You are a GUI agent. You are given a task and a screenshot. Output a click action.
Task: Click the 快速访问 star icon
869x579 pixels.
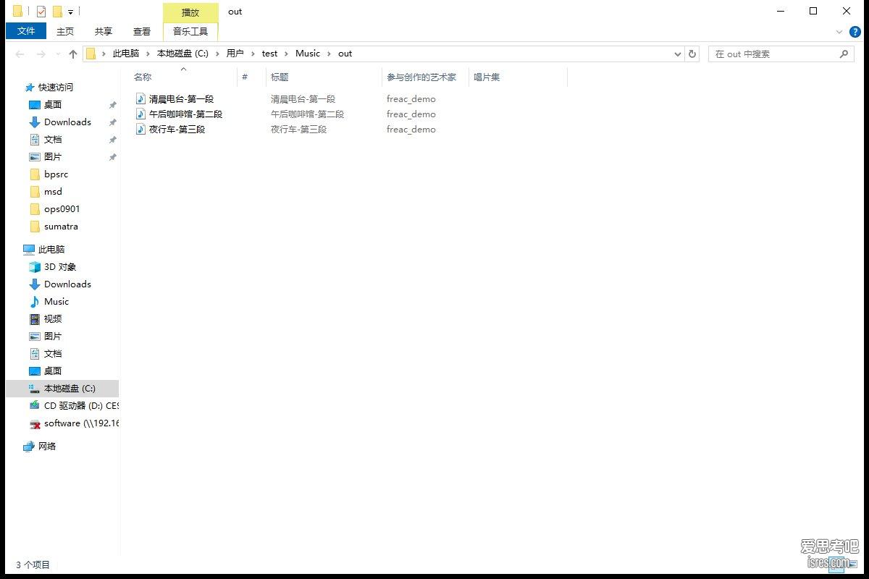(30, 87)
